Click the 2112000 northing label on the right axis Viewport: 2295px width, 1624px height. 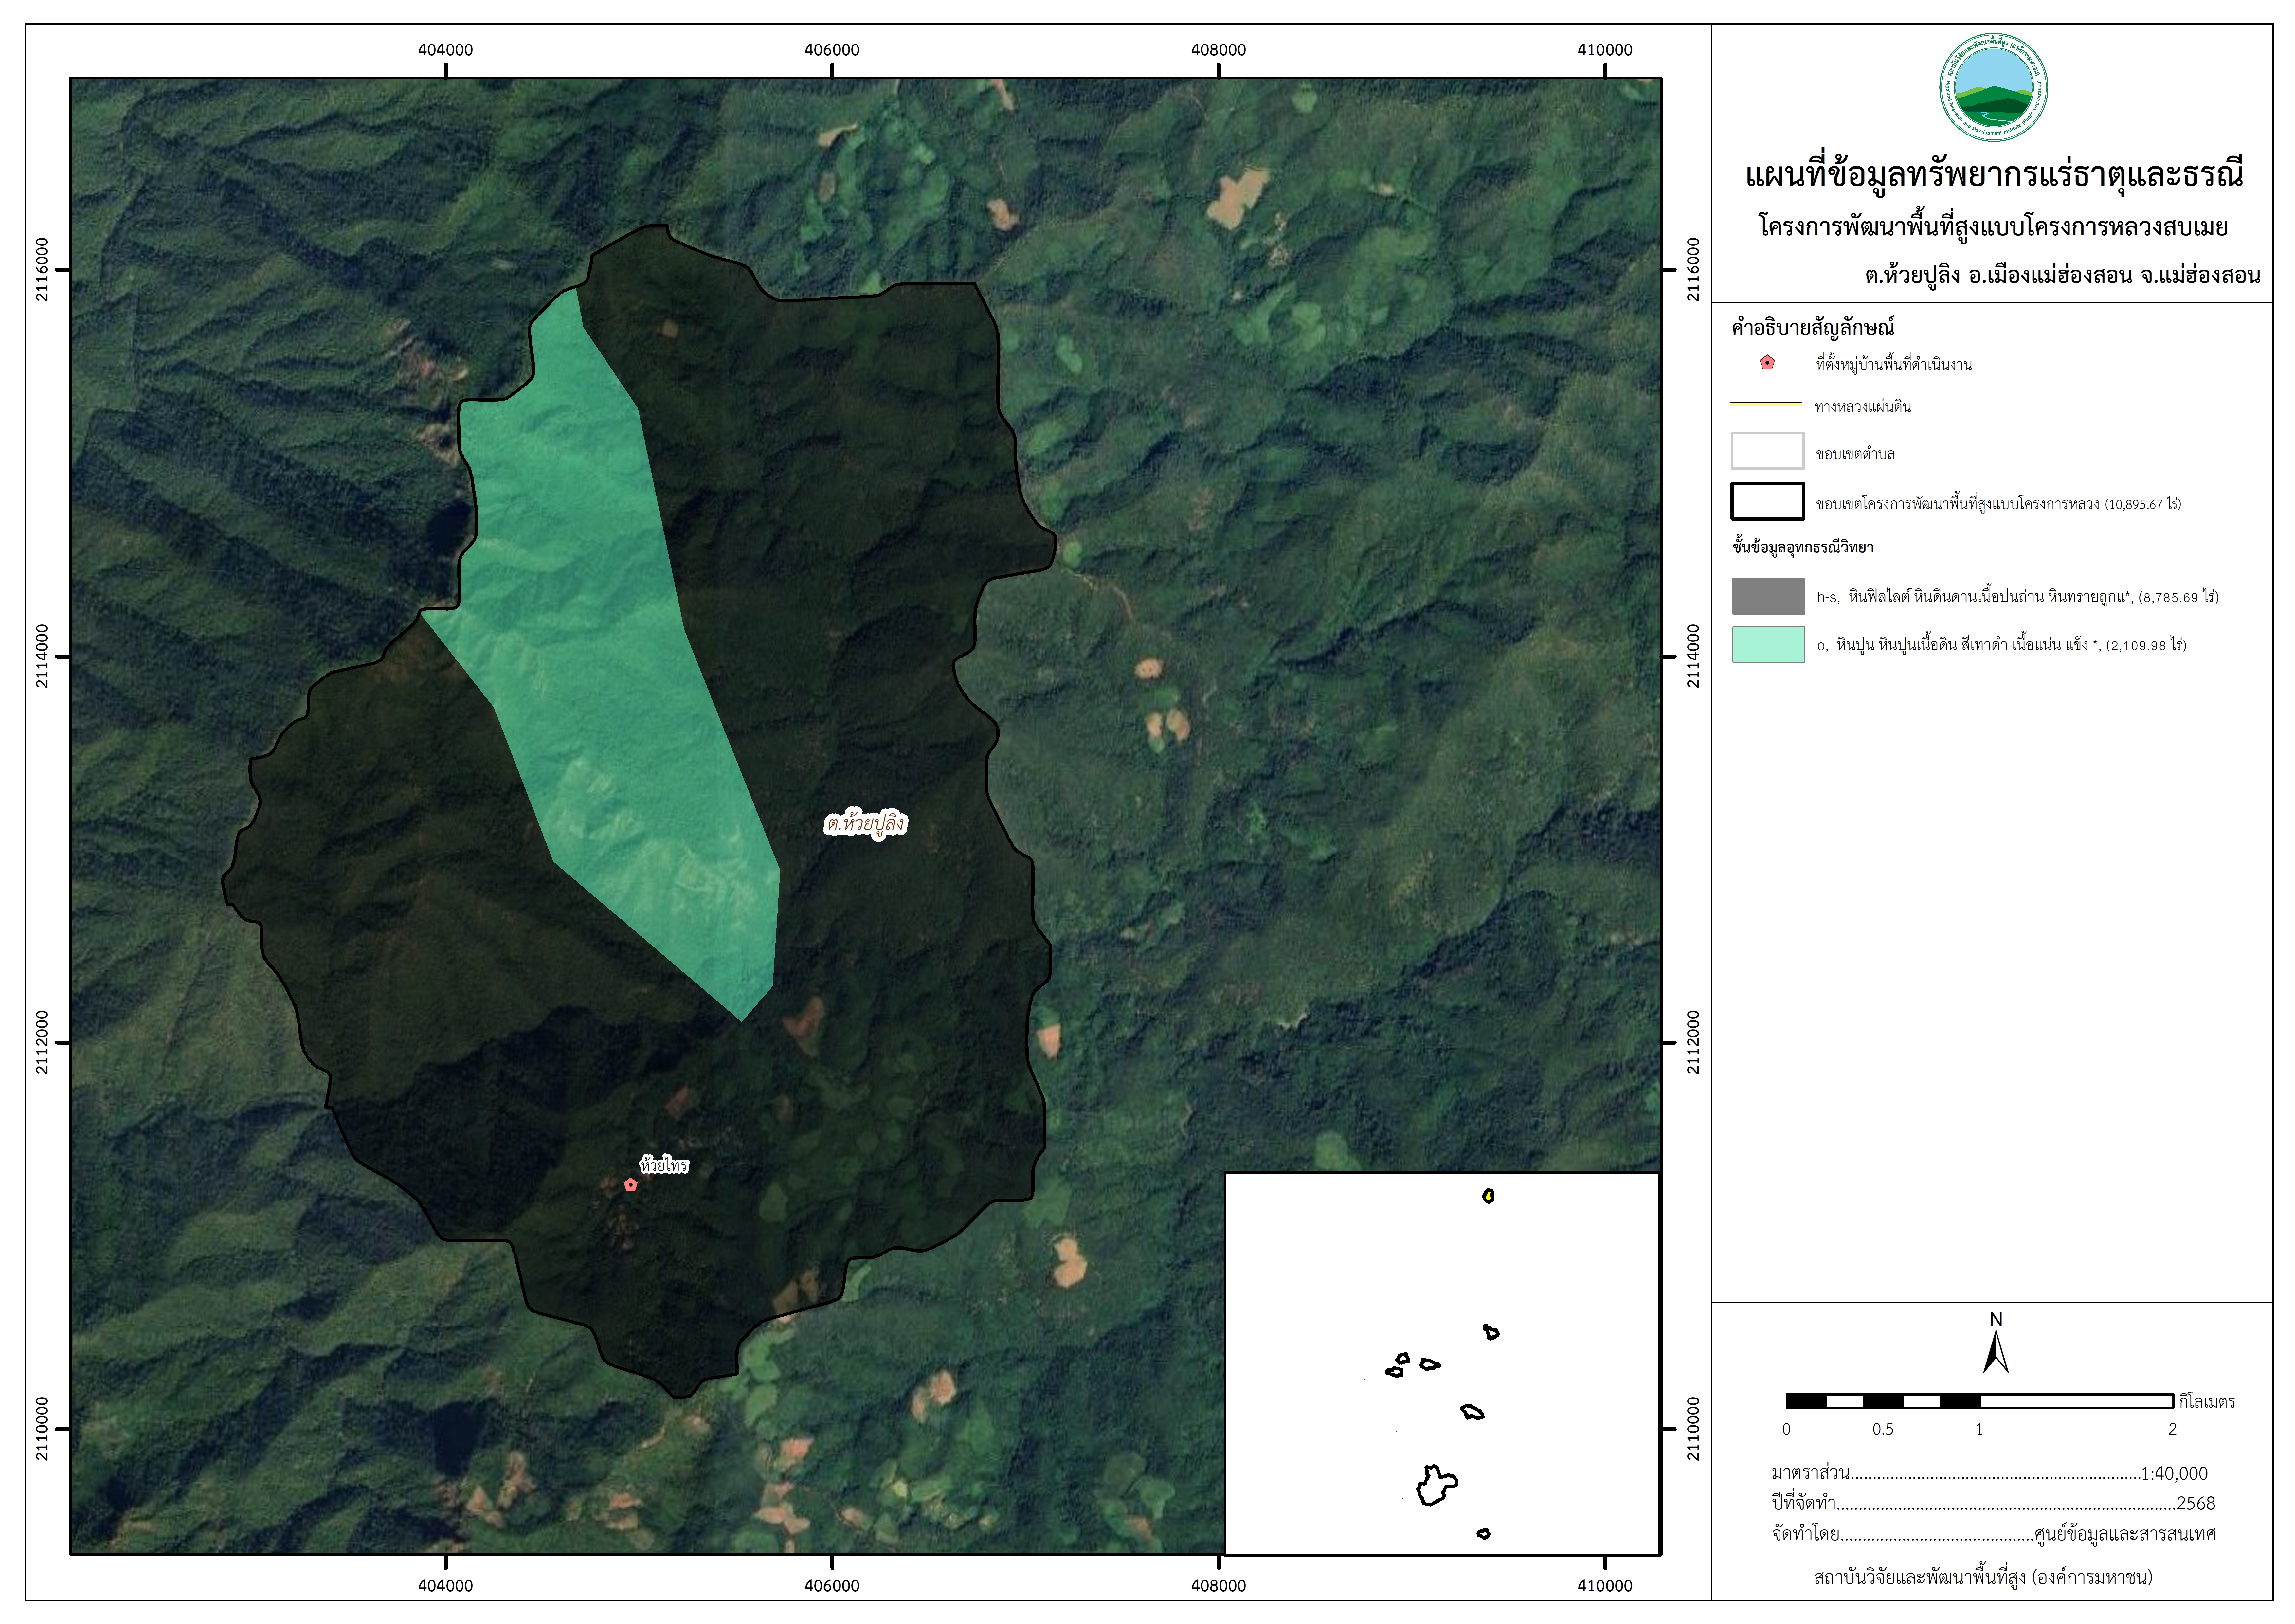point(1693,1042)
